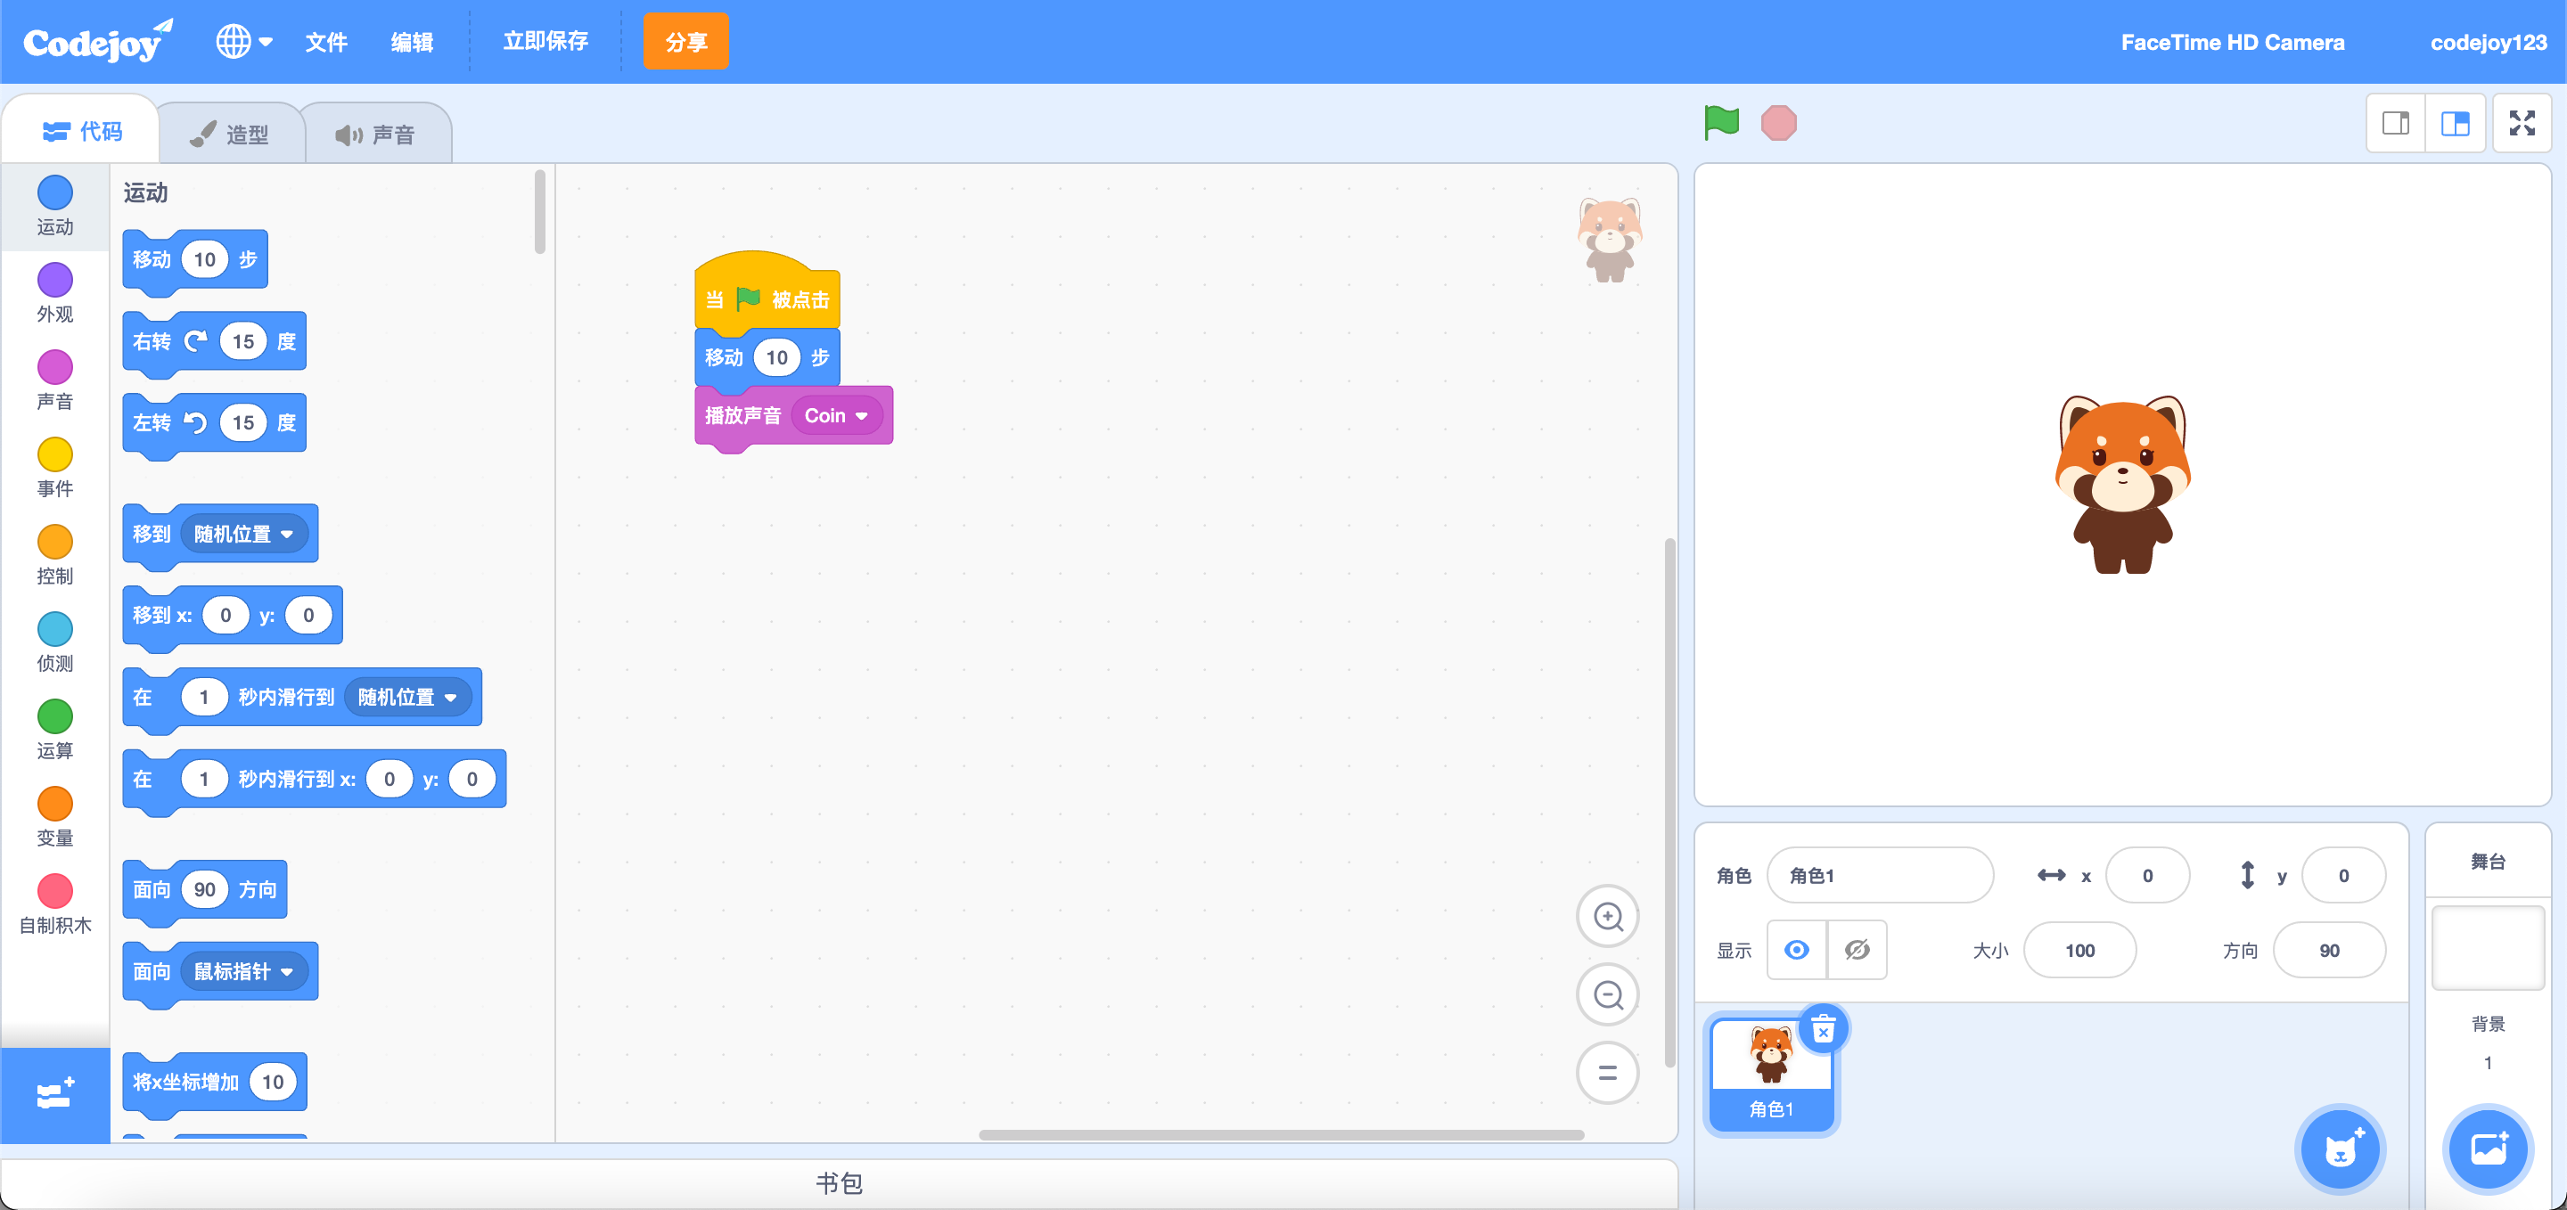
Task: Enter fullscreen stage mode
Action: [x=2522, y=124]
